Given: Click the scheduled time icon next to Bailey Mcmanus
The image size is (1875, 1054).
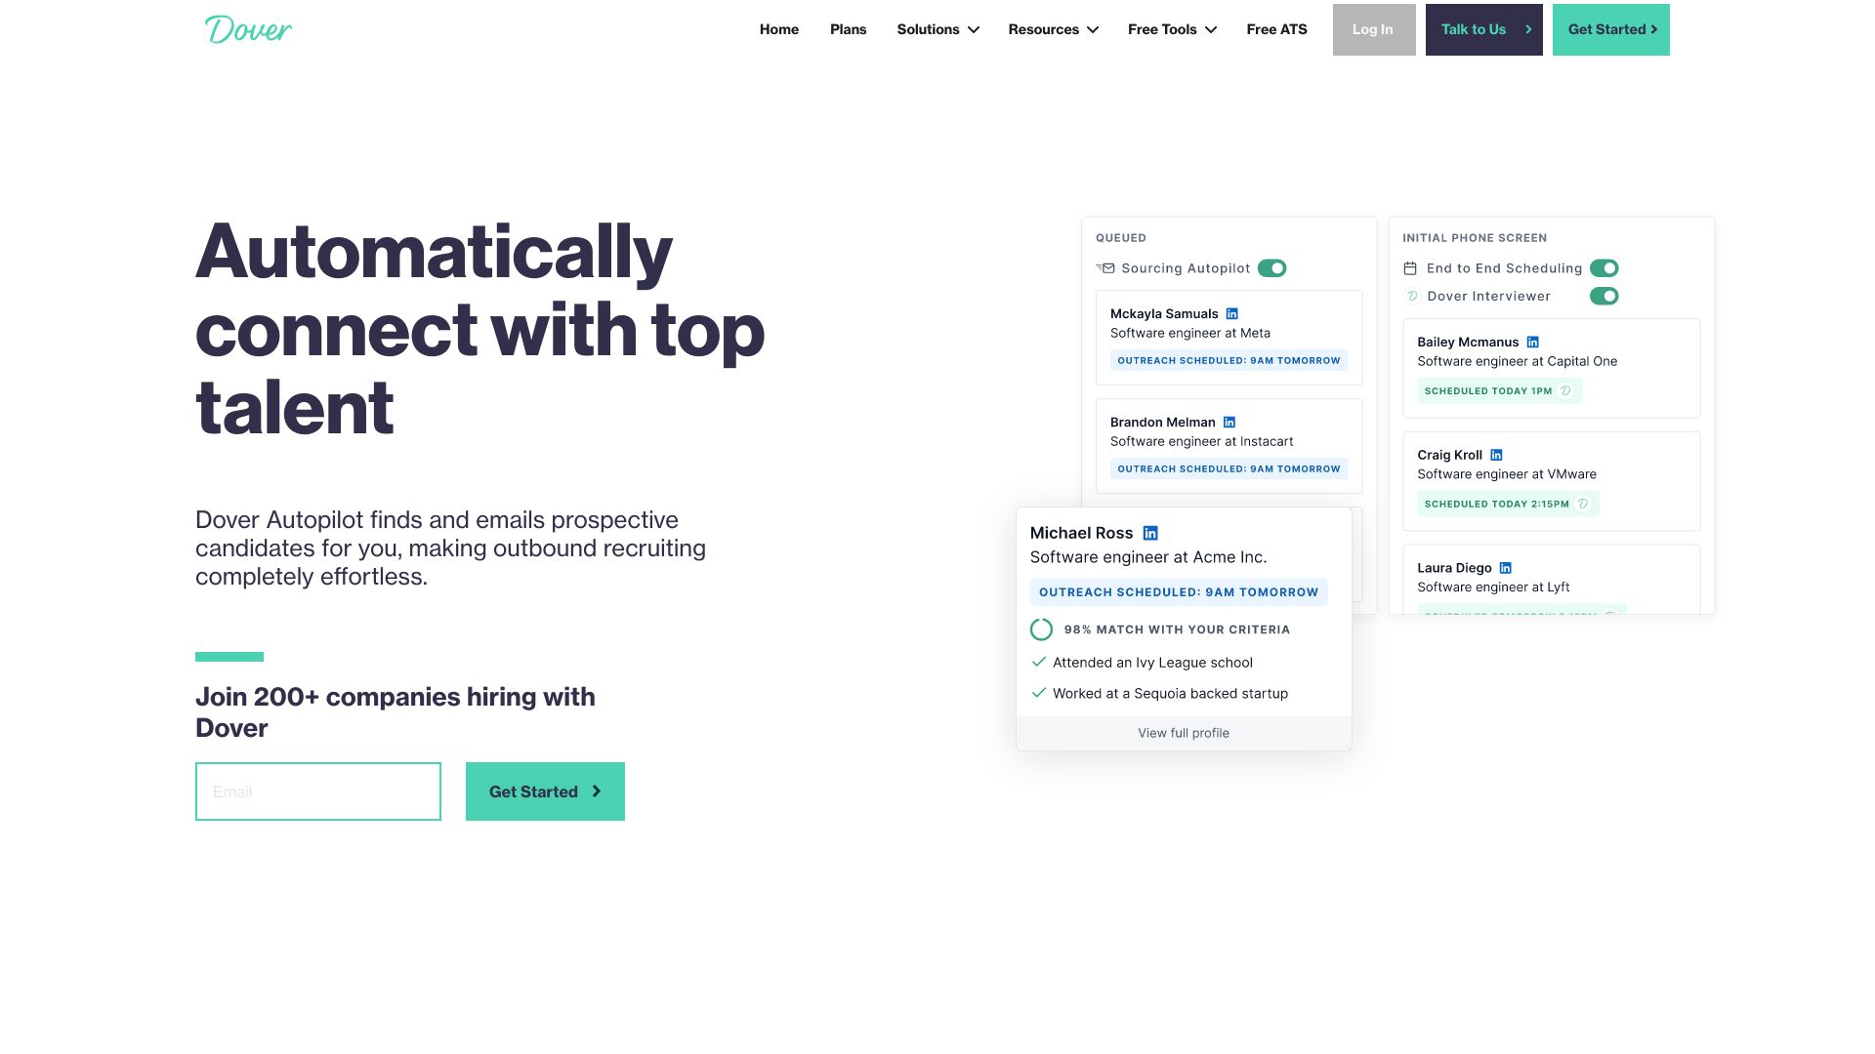Looking at the screenshot, I should point(1567,390).
